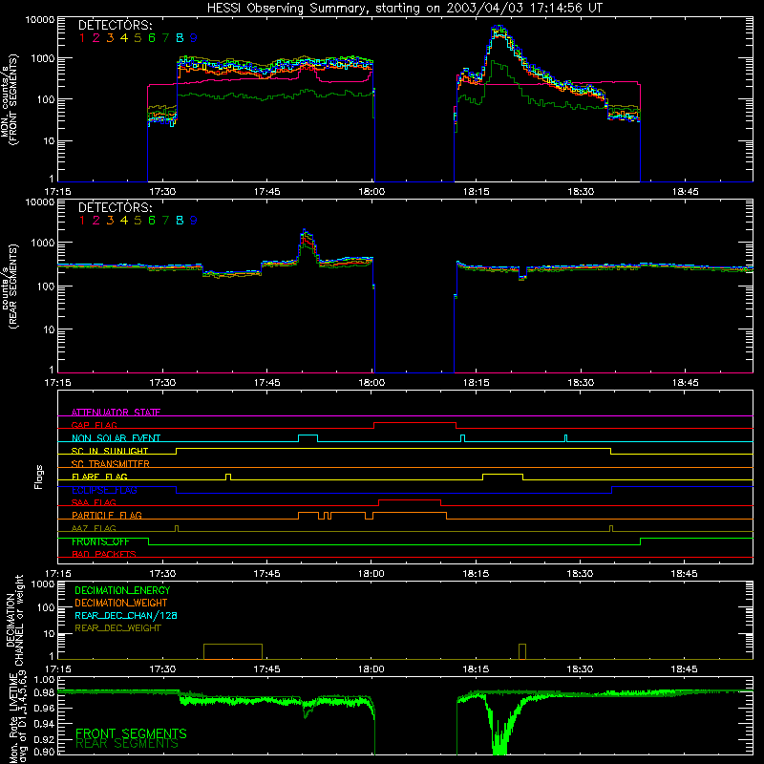Select yellow detector number 4 in front segments legend
The height and width of the screenshot is (764, 764).
click(x=124, y=38)
